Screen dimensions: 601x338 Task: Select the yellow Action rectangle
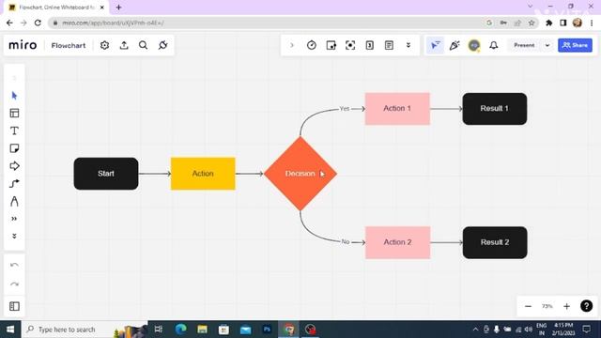pyautogui.click(x=203, y=174)
